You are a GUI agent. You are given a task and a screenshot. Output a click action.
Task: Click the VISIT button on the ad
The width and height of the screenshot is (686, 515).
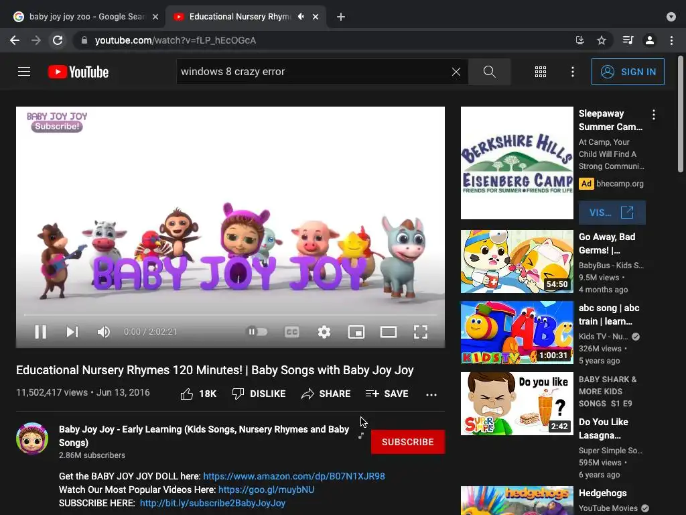612,213
